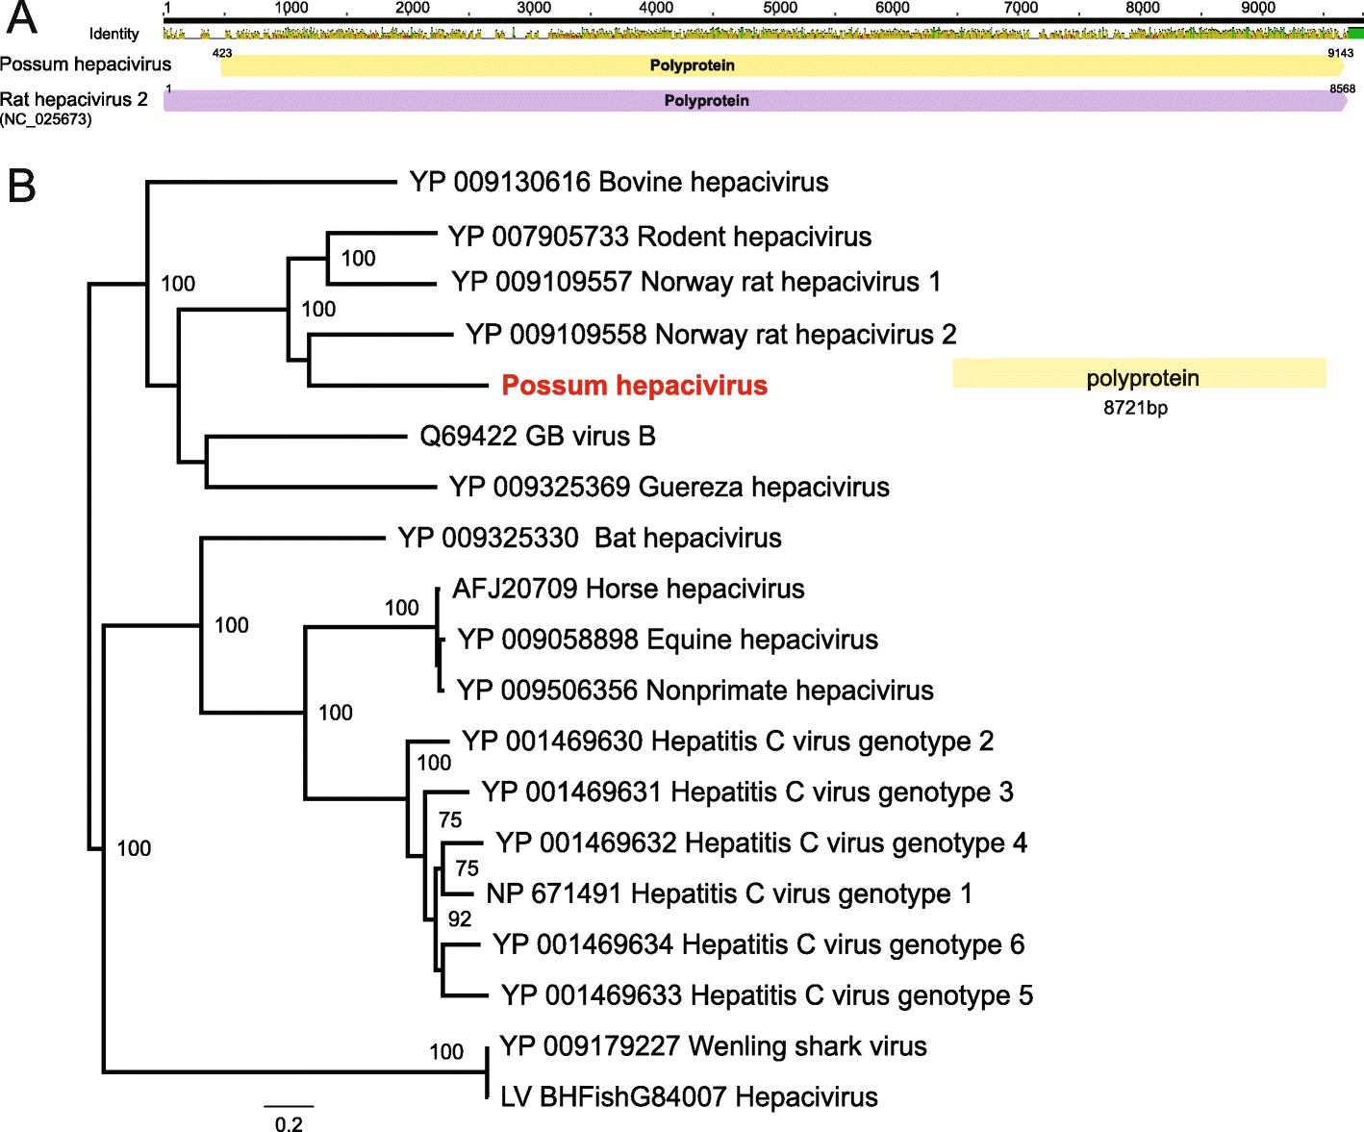Click the Possum hepacivirus row label in panel A
This screenshot has width=1364, height=1132.
(86, 64)
